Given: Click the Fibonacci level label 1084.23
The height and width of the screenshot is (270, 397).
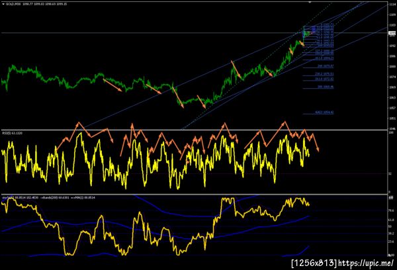Looking at the screenshot, I should 324,58.
